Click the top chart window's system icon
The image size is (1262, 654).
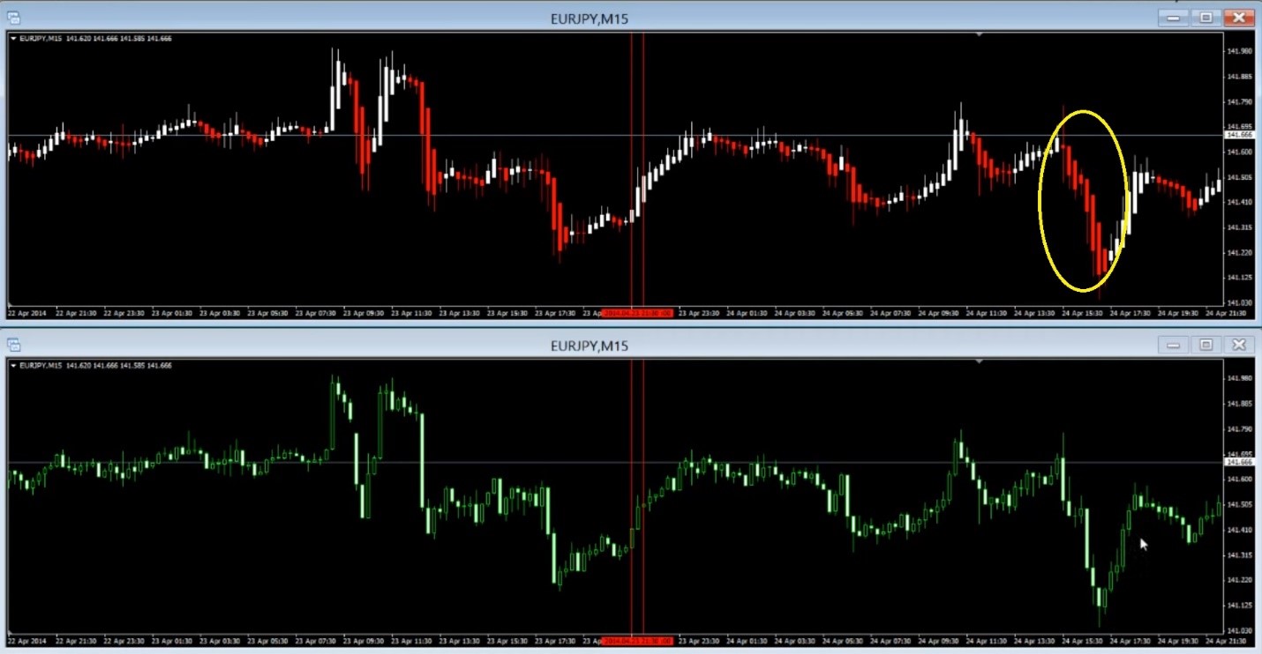[x=13, y=18]
